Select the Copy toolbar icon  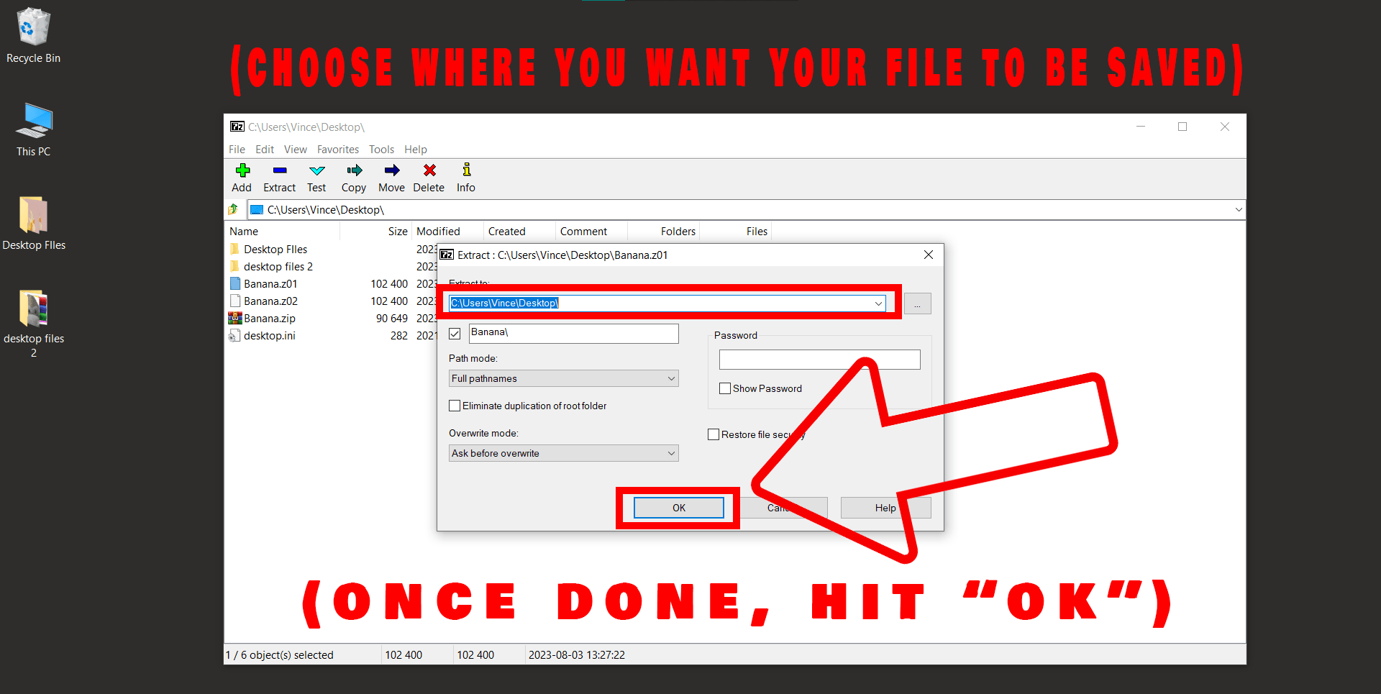tap(353, 177)
